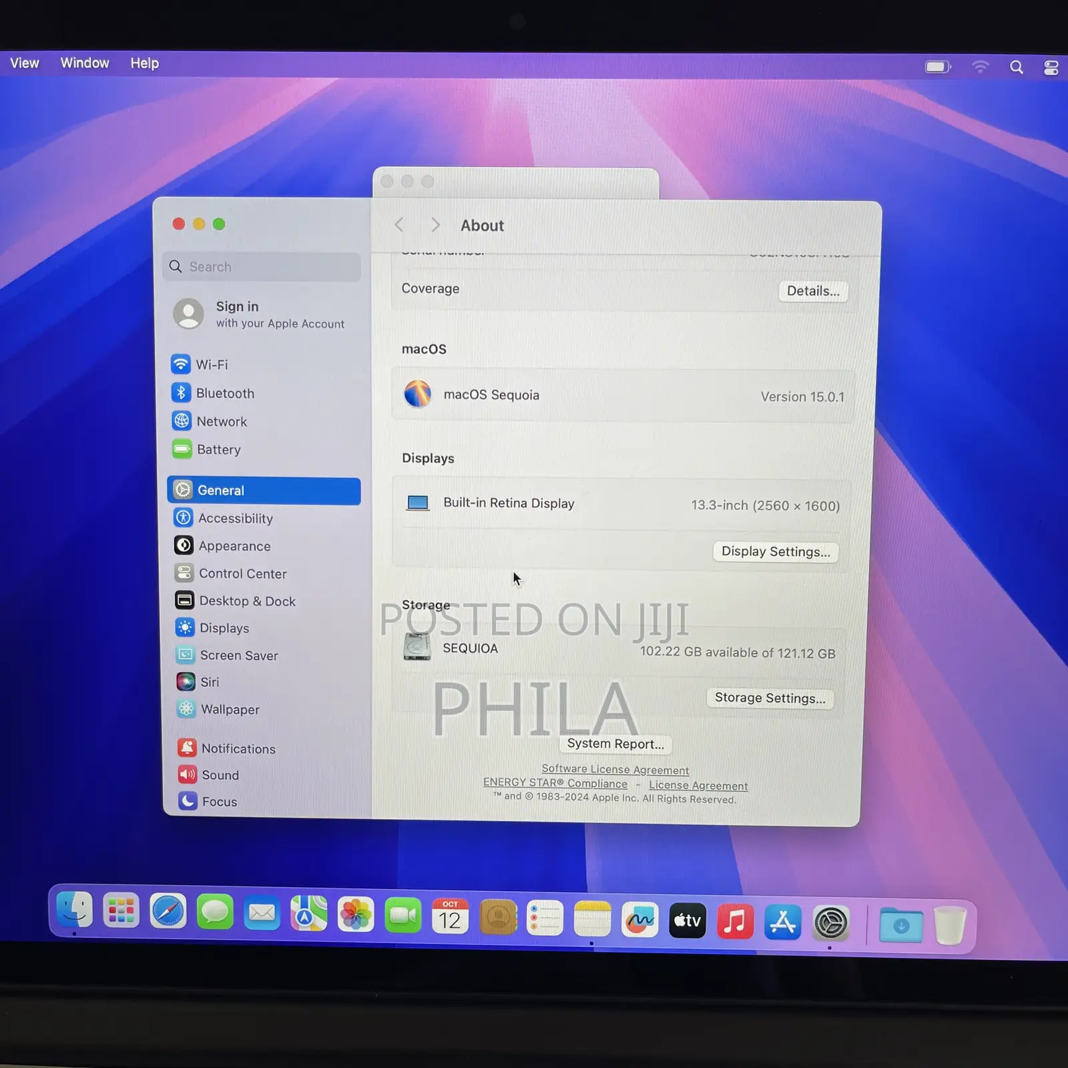Launch Finder from the Dock
Viewport: 1068px width, 1068px height.
click(x=74, y=909)
